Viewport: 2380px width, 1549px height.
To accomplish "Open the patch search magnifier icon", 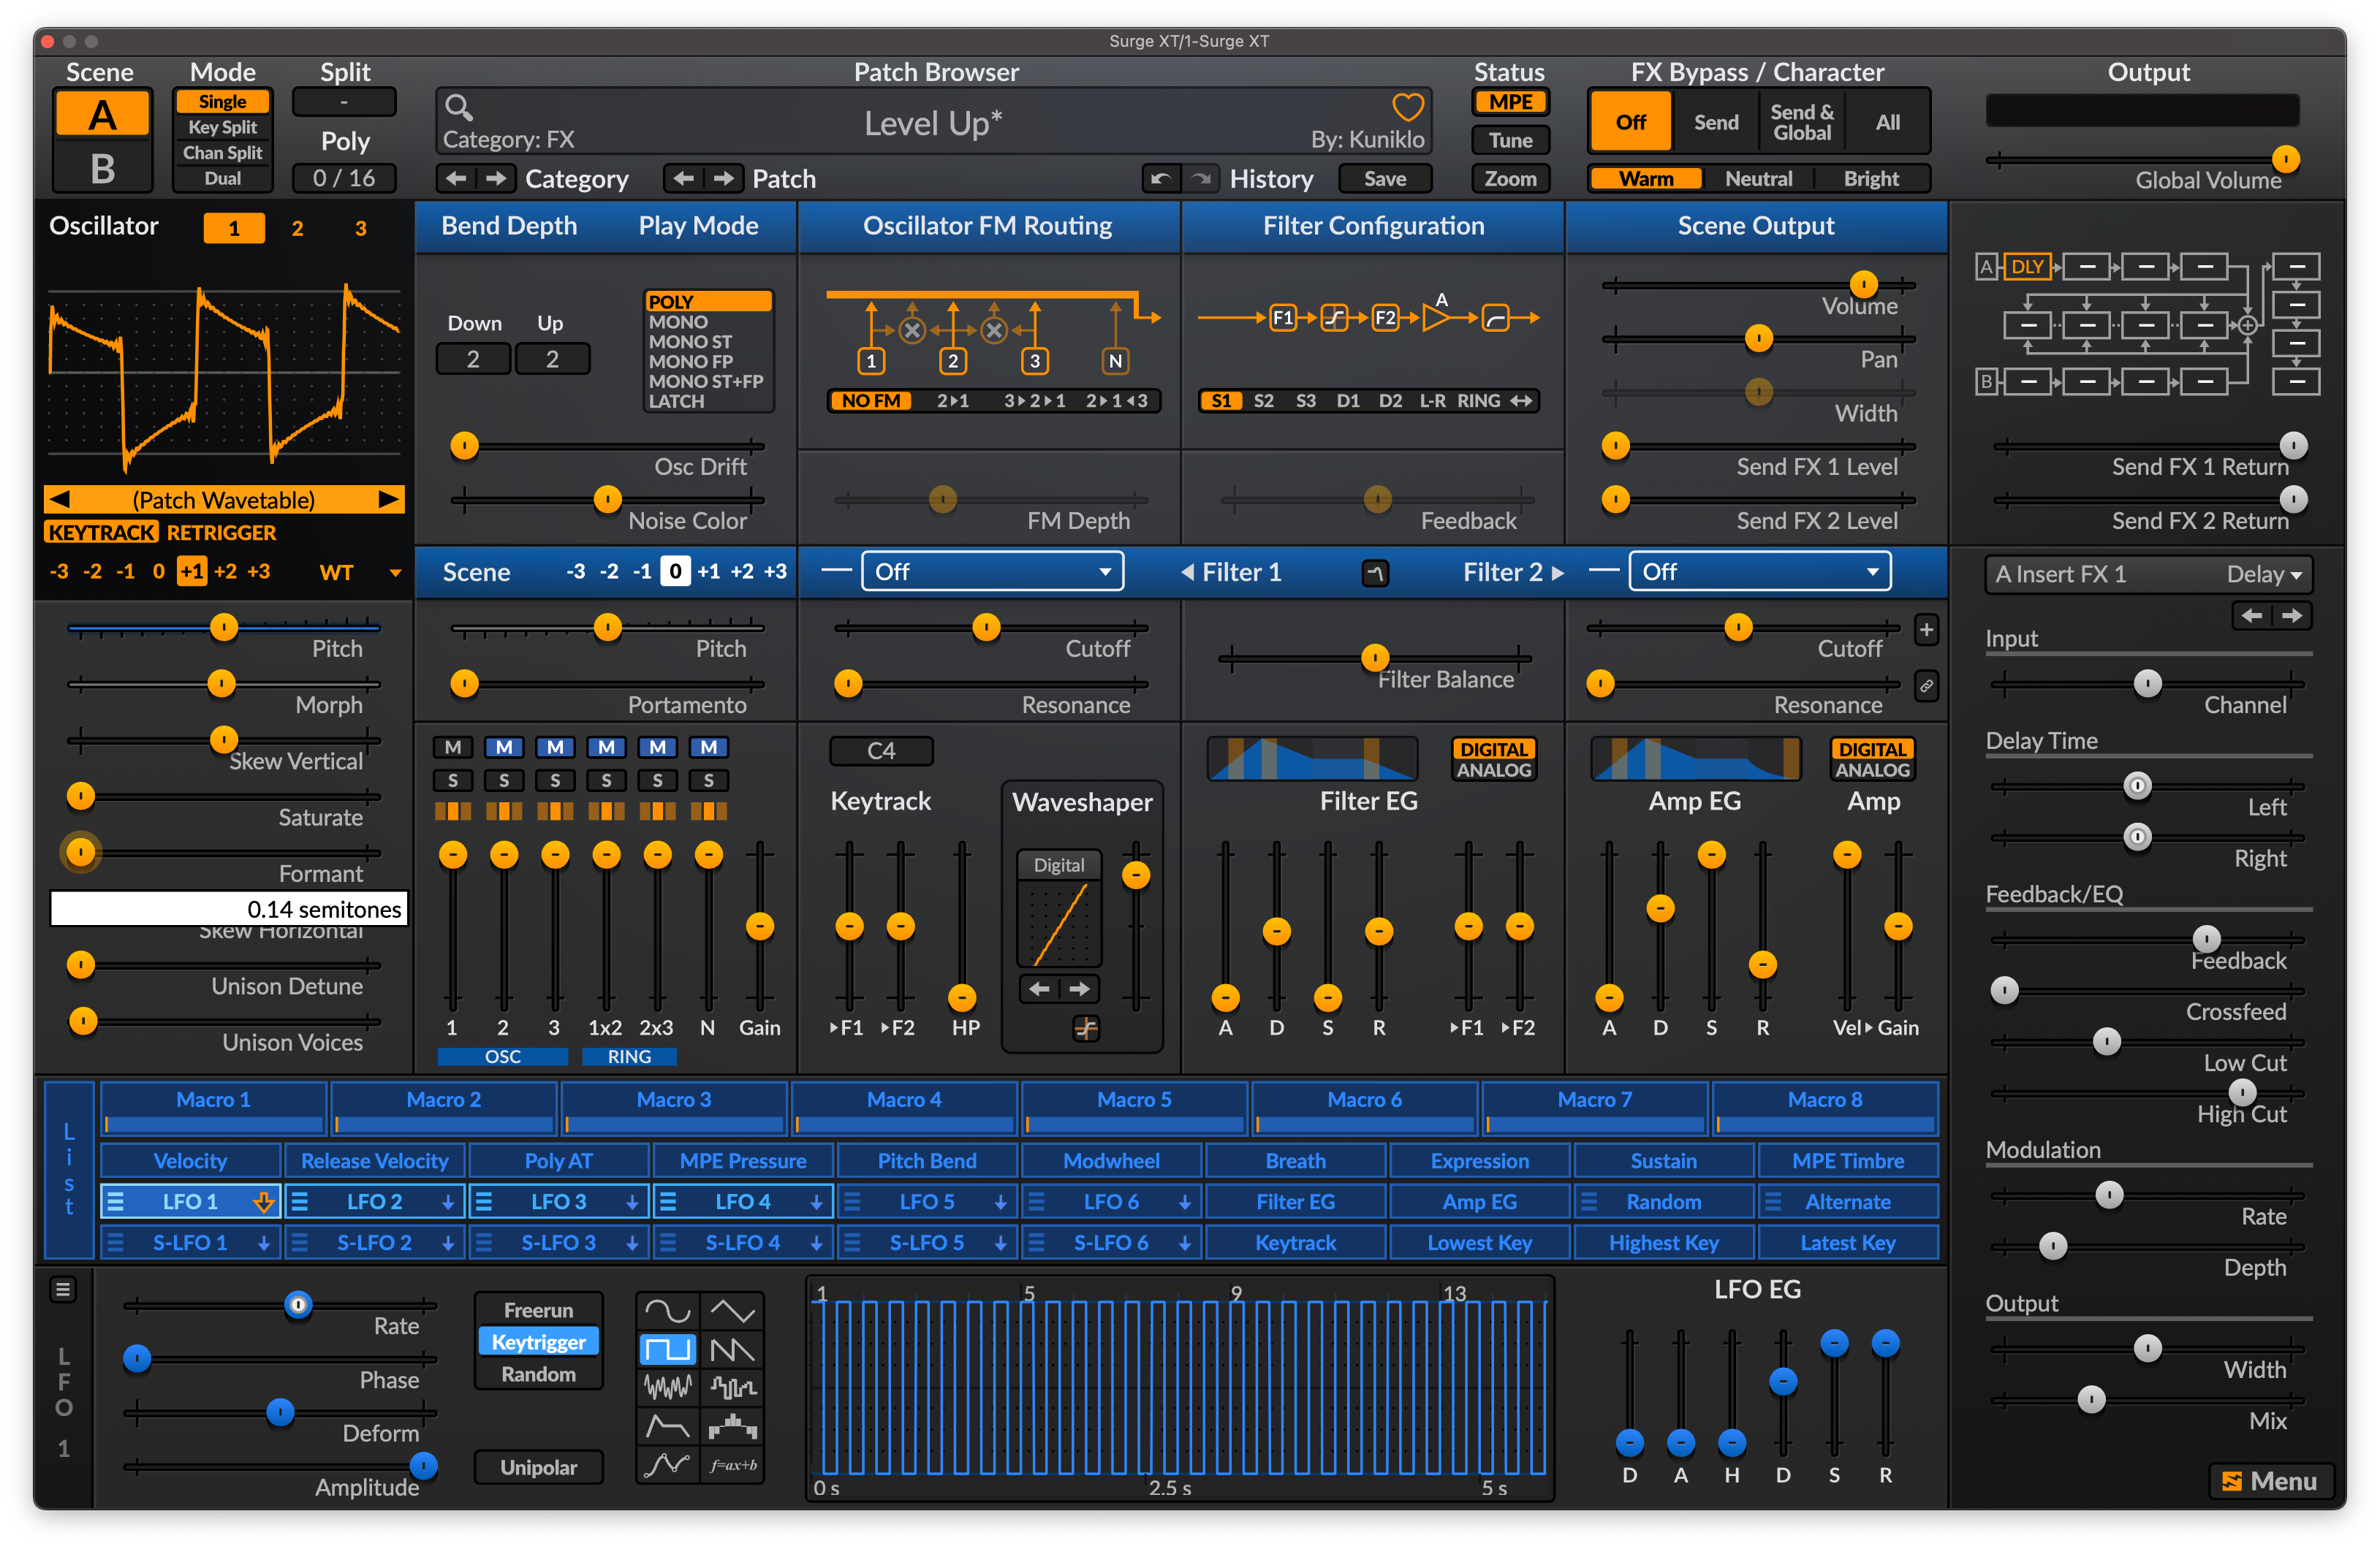I will pyautogui.click(x=458, y=107).
